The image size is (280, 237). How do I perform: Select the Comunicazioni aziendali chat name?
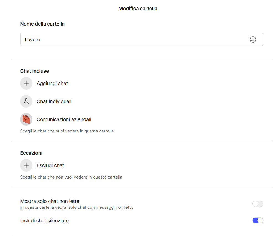point(64,119)
